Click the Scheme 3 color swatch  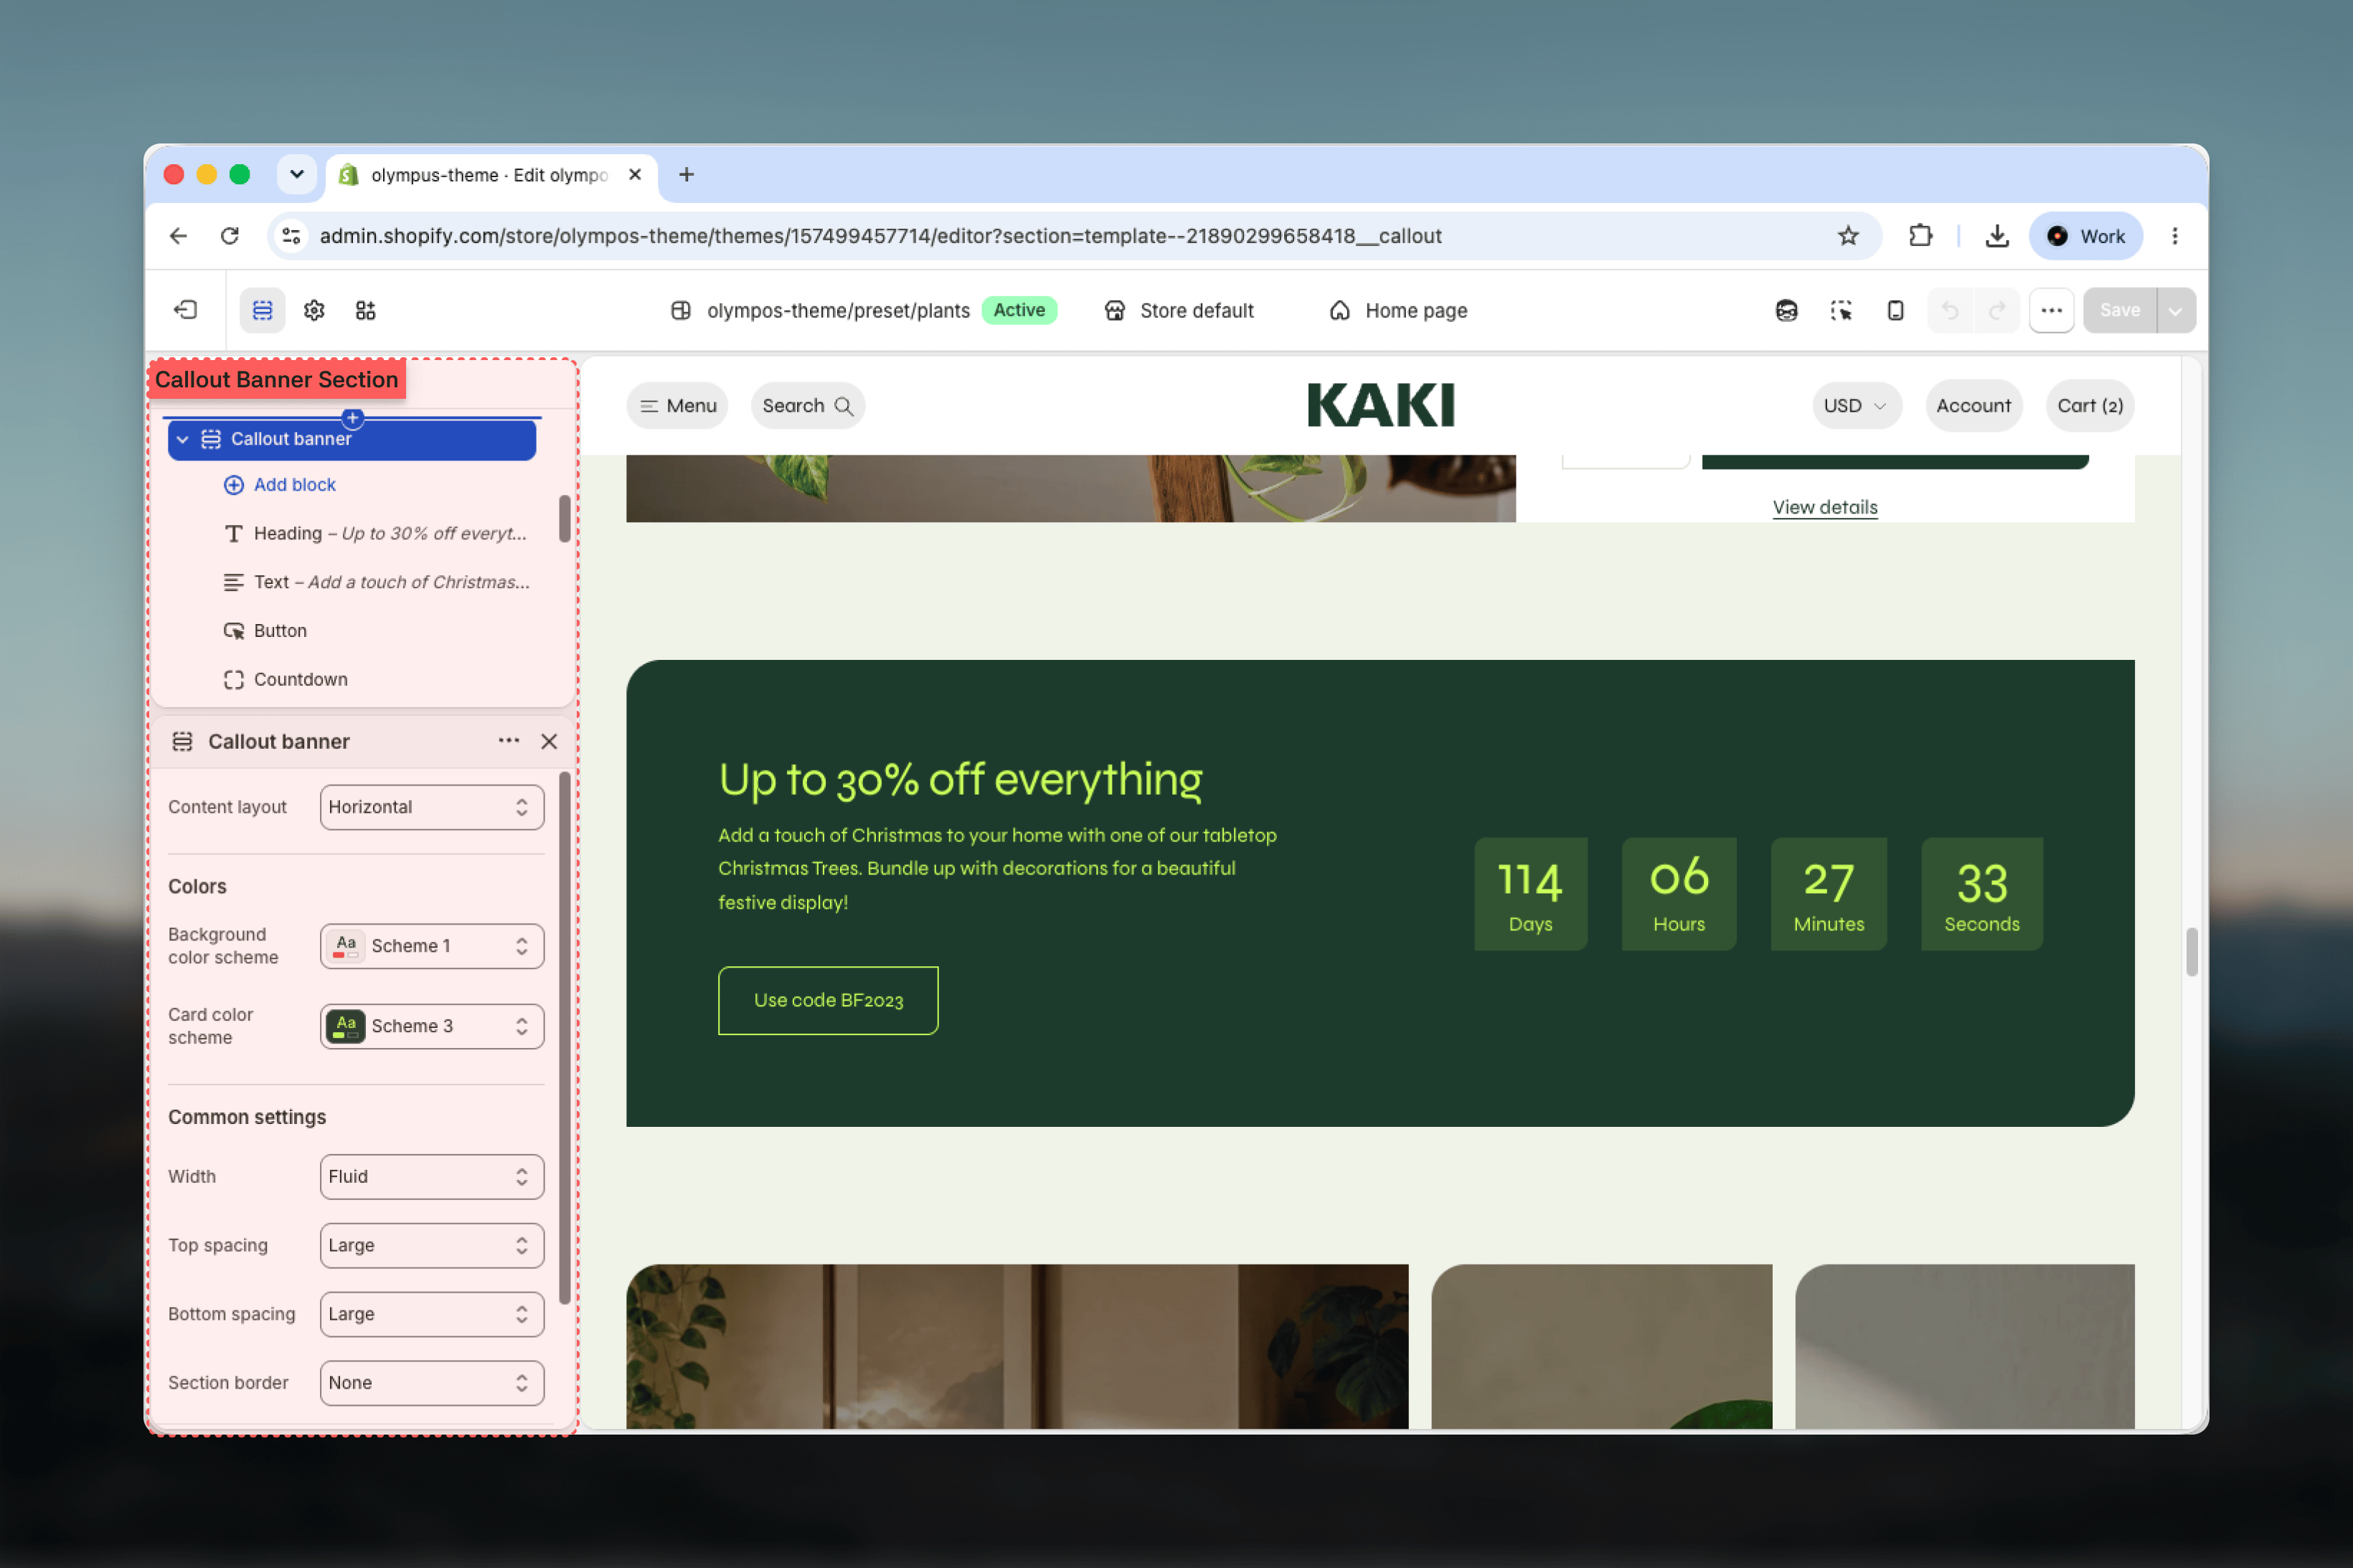pyautogui.click(x=345, y=1026)
